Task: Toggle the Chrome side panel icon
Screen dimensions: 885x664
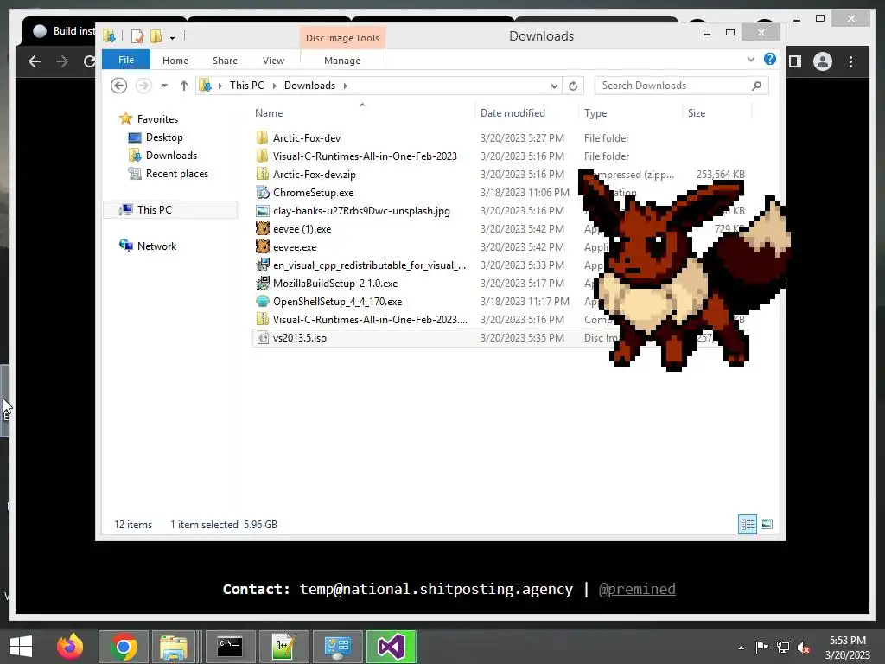Action: click(795, 61)
